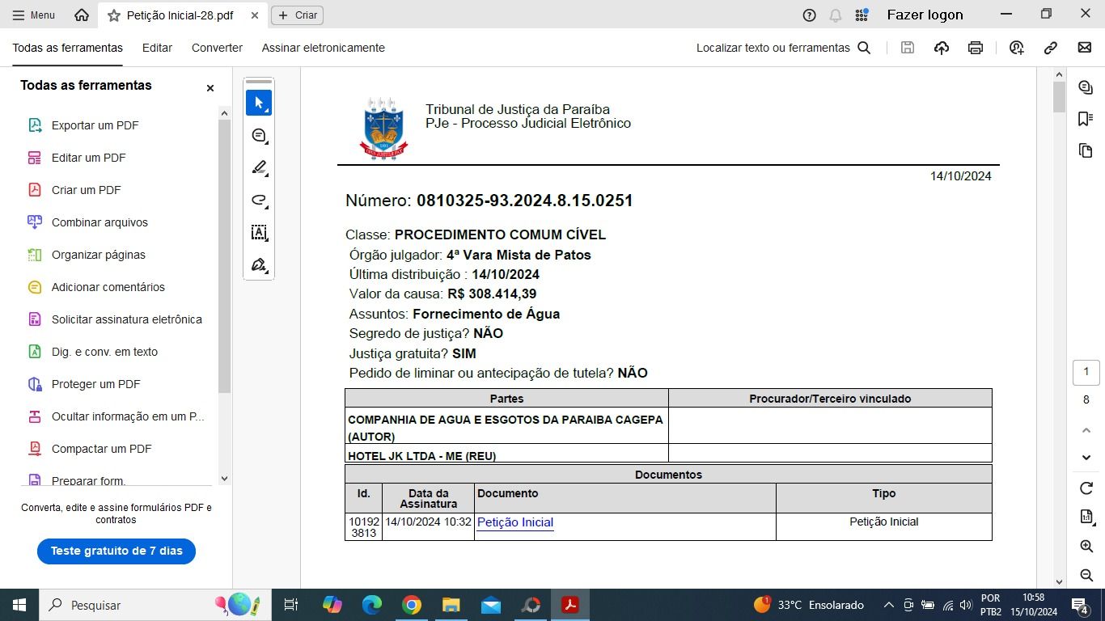The image size is (1105, 621).
Task: Click the document vertical scrollbar thumb
Action: click(x=1059, y=97)
